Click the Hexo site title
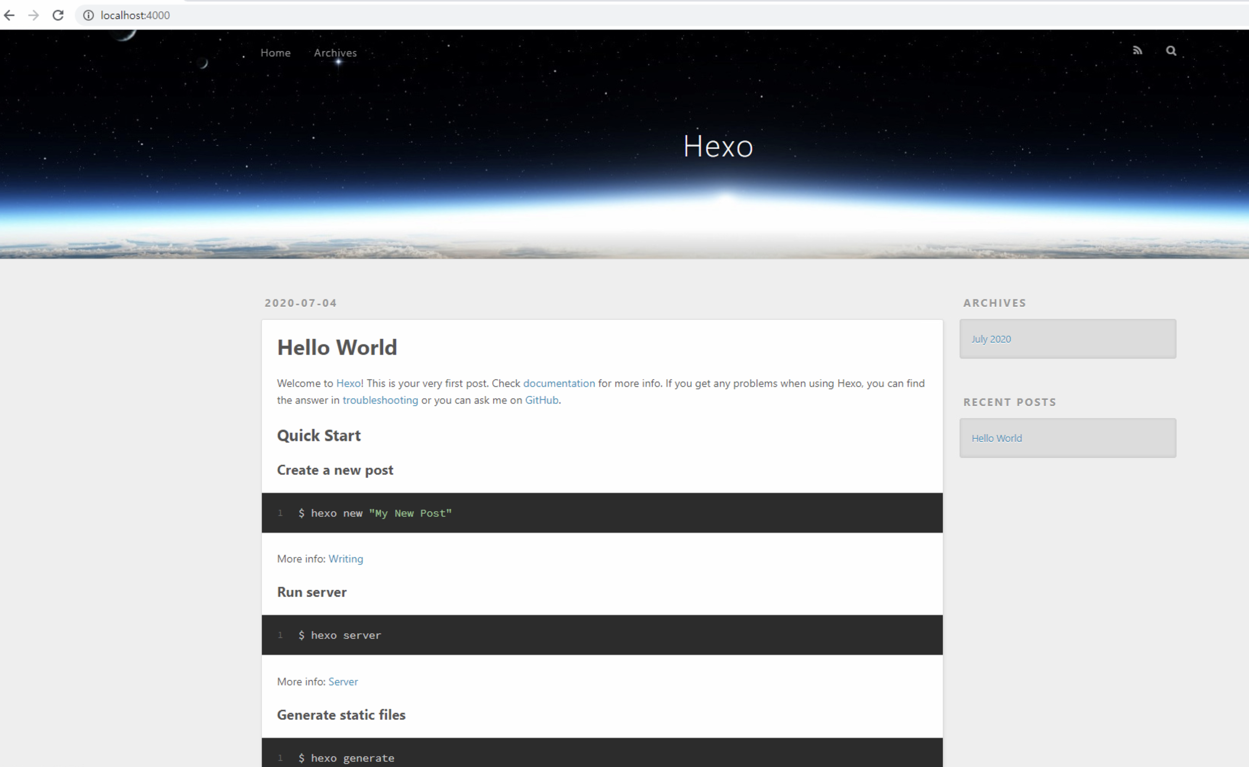Image resolution: width=1249 pixels, height=767 pixels. pyautogui.click(x=717, y=147)
